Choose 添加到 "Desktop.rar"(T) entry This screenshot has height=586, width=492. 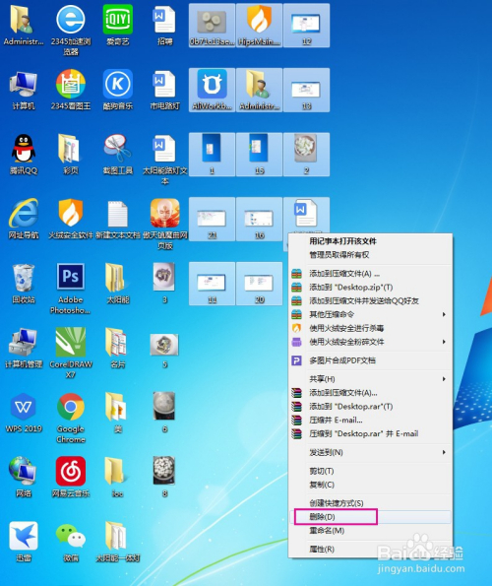coord(370,406)
